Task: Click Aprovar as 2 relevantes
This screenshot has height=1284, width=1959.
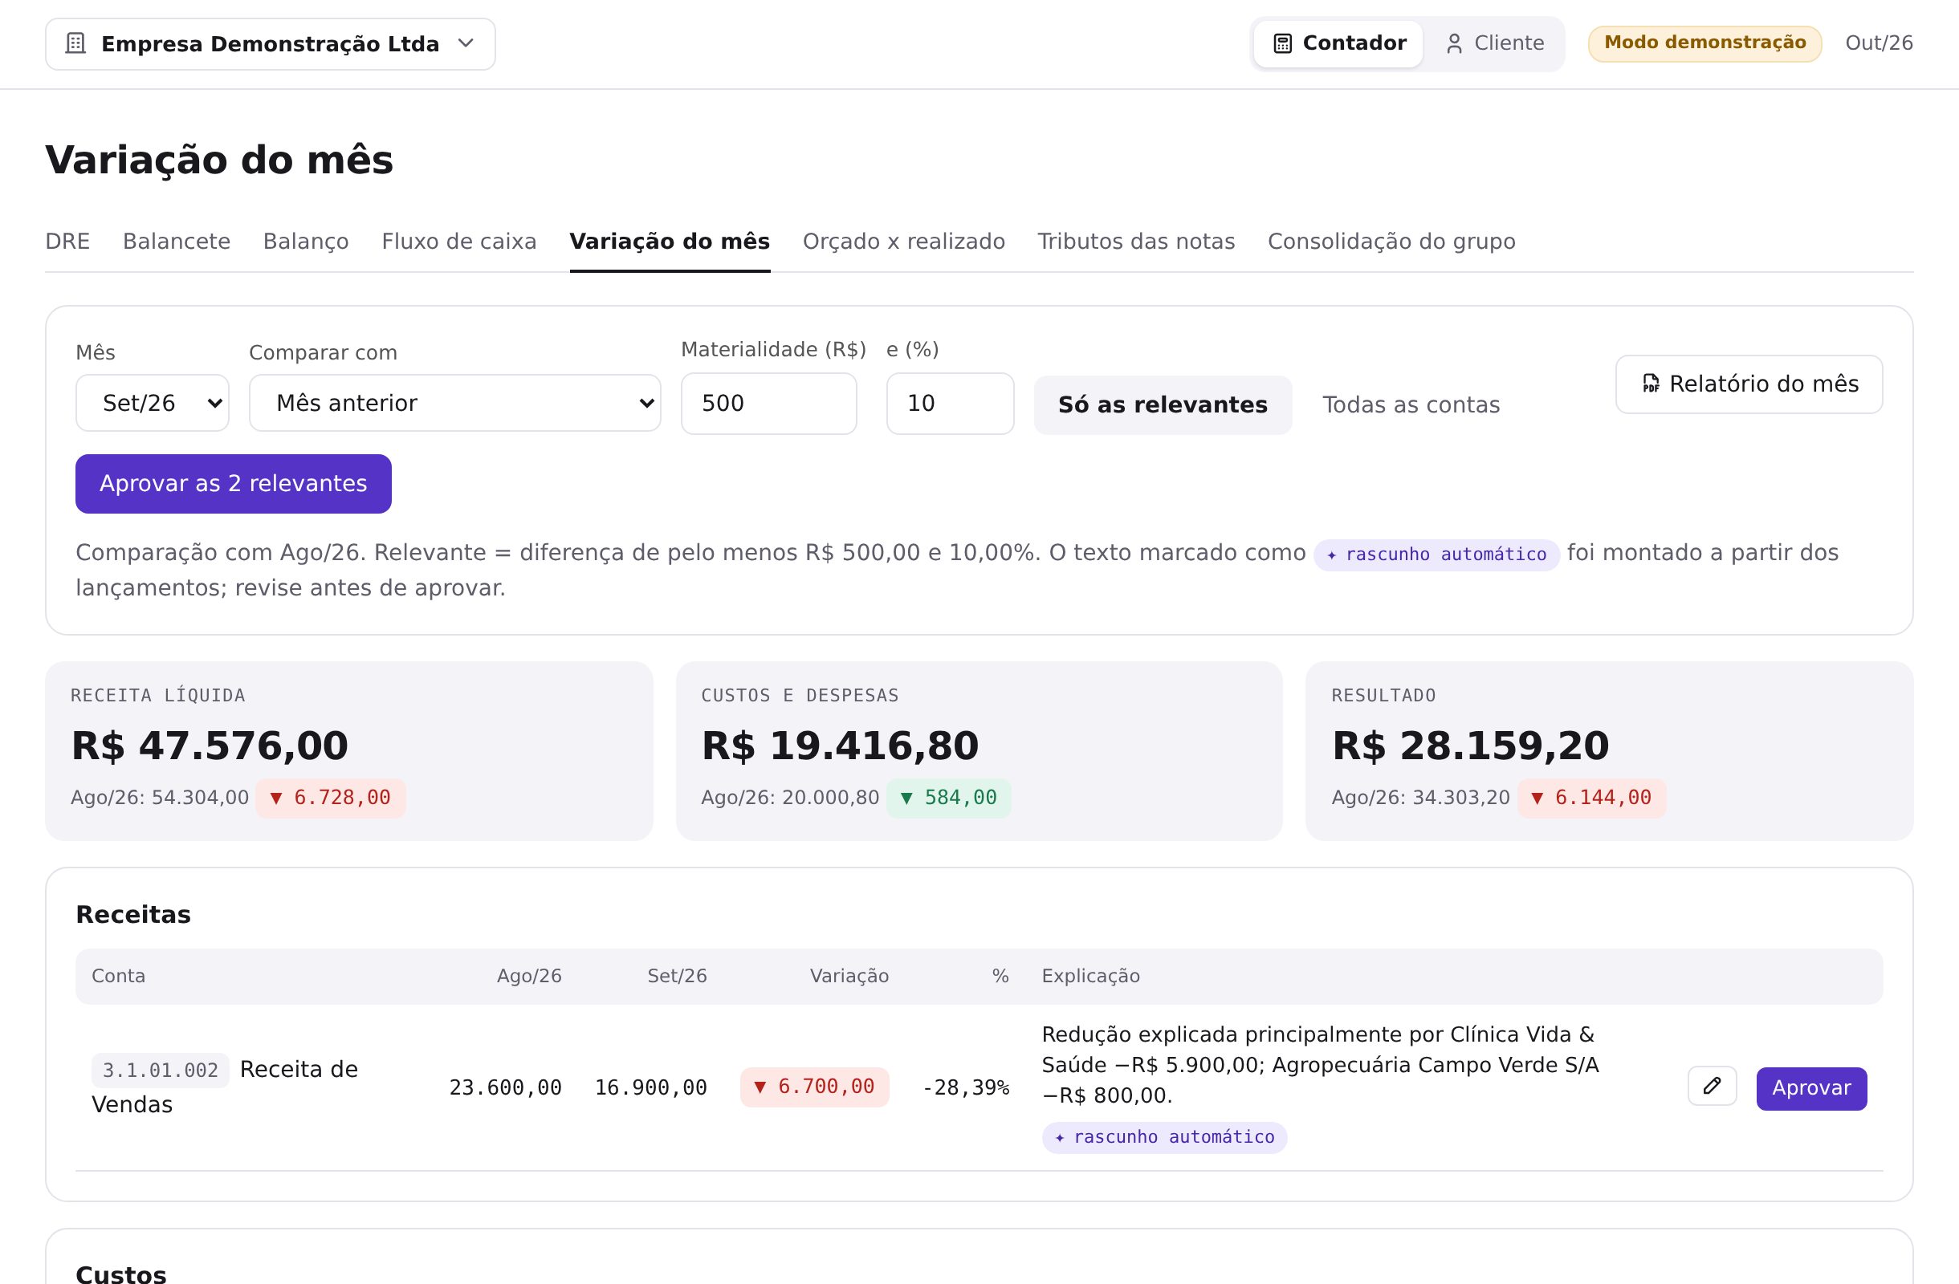Action: point(234,484)
